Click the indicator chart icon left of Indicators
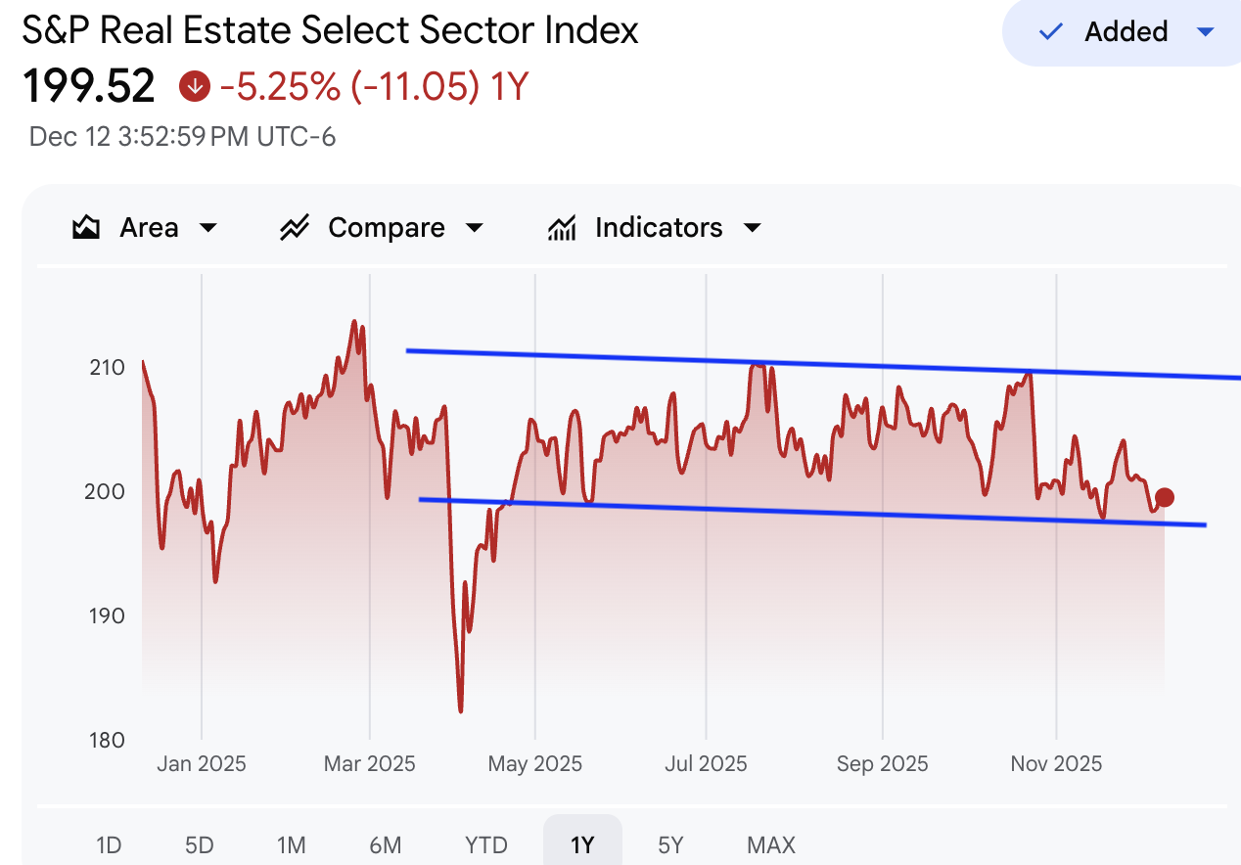The image size is (1241, 865). pyautogui.click(x=561, y=226)
